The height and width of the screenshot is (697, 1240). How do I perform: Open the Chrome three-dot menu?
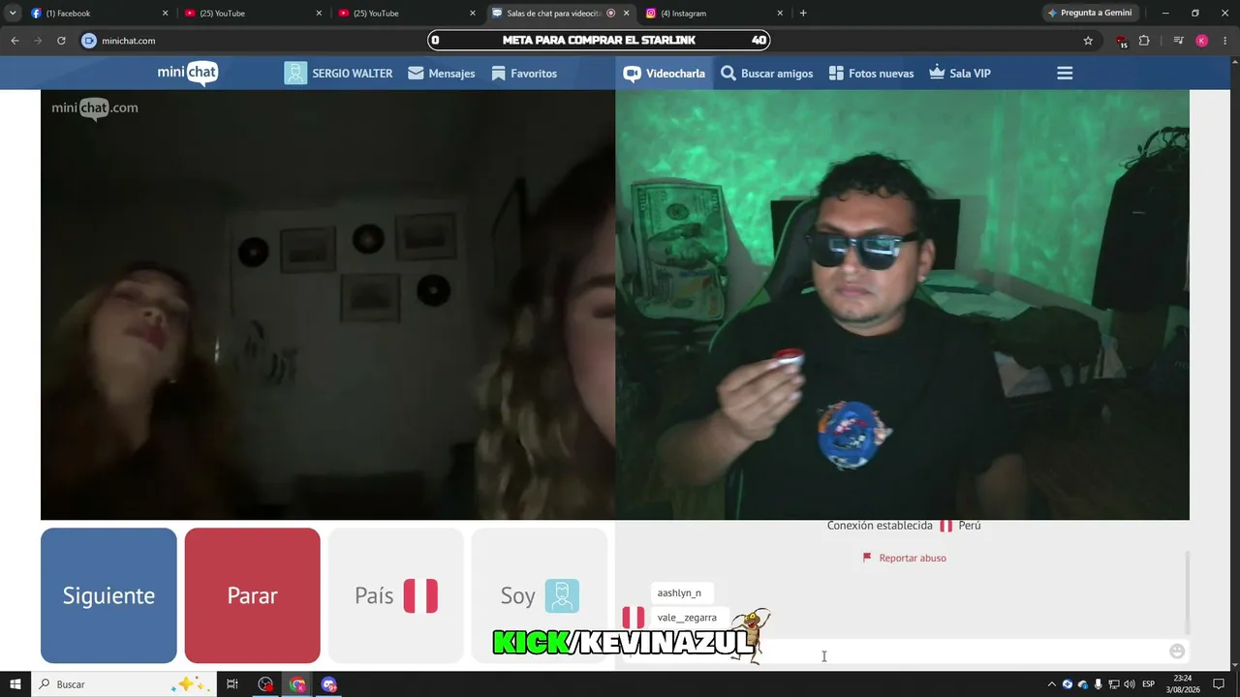click(1225, 41)
